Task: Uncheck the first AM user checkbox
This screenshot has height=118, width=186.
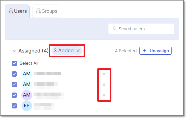Action: [x=14, y=74]
